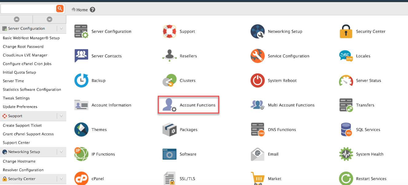This screenshot has width=408, height=185.
Task: Open the Backup clock icon
Action: [x=81, y=80]
